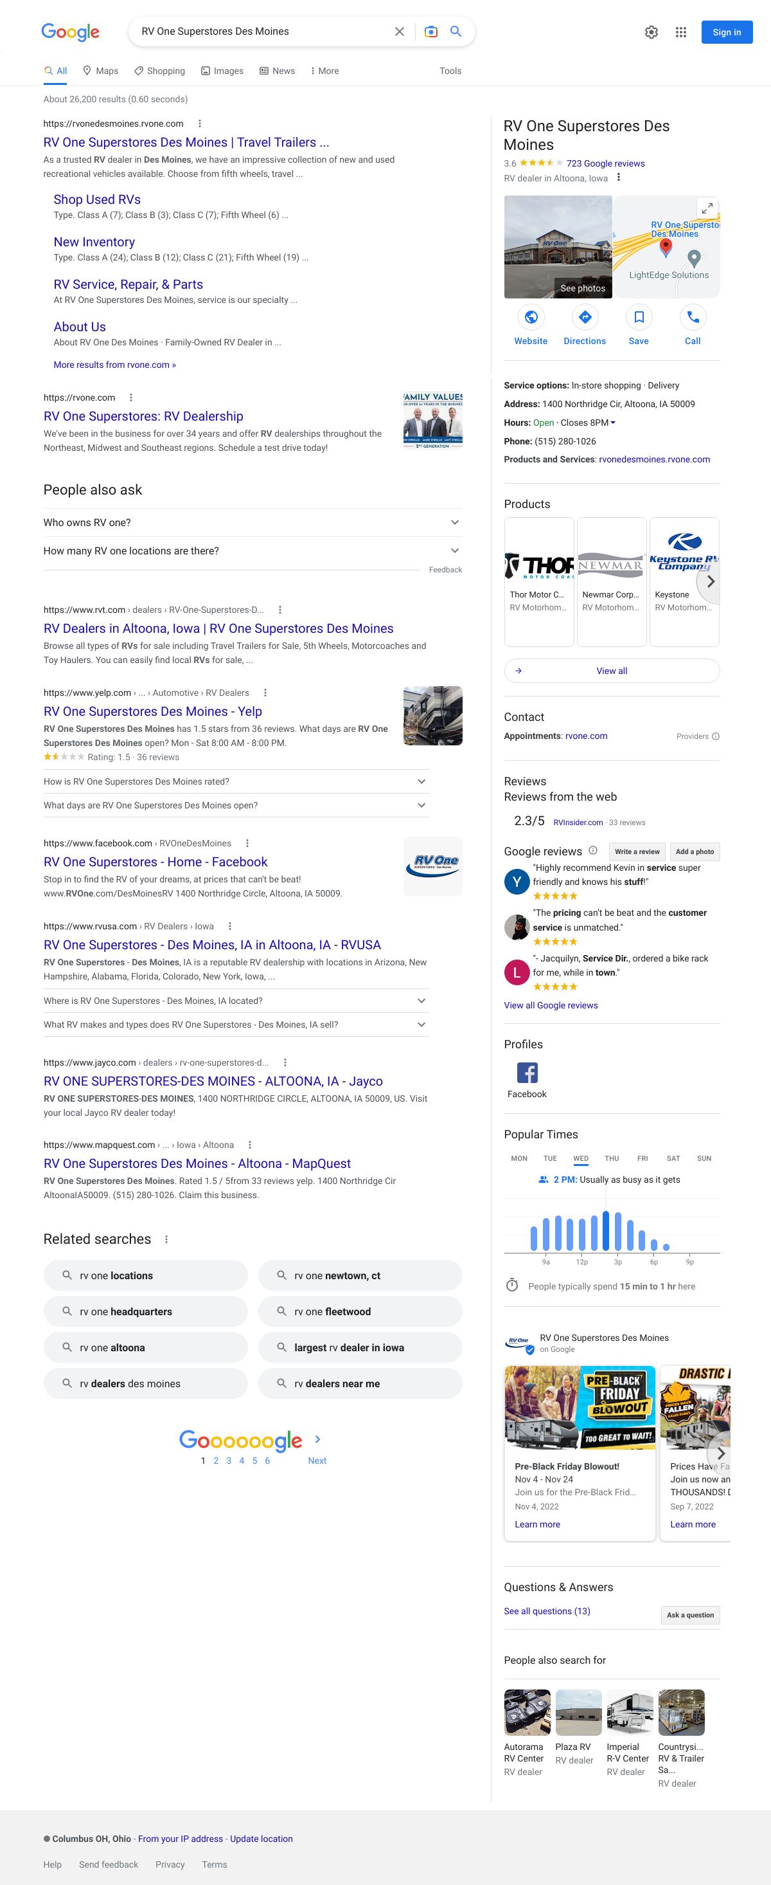Open the settings gear
The width and height of the screenshot is (771, 1885).
[651, 32]
